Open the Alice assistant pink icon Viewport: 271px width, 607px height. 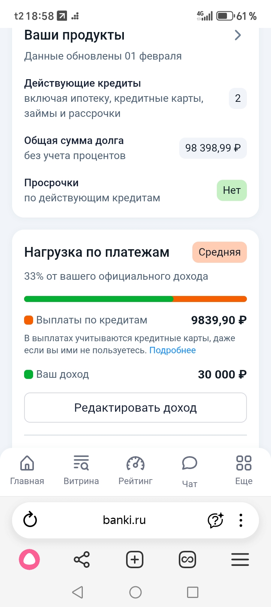[29, 559]
